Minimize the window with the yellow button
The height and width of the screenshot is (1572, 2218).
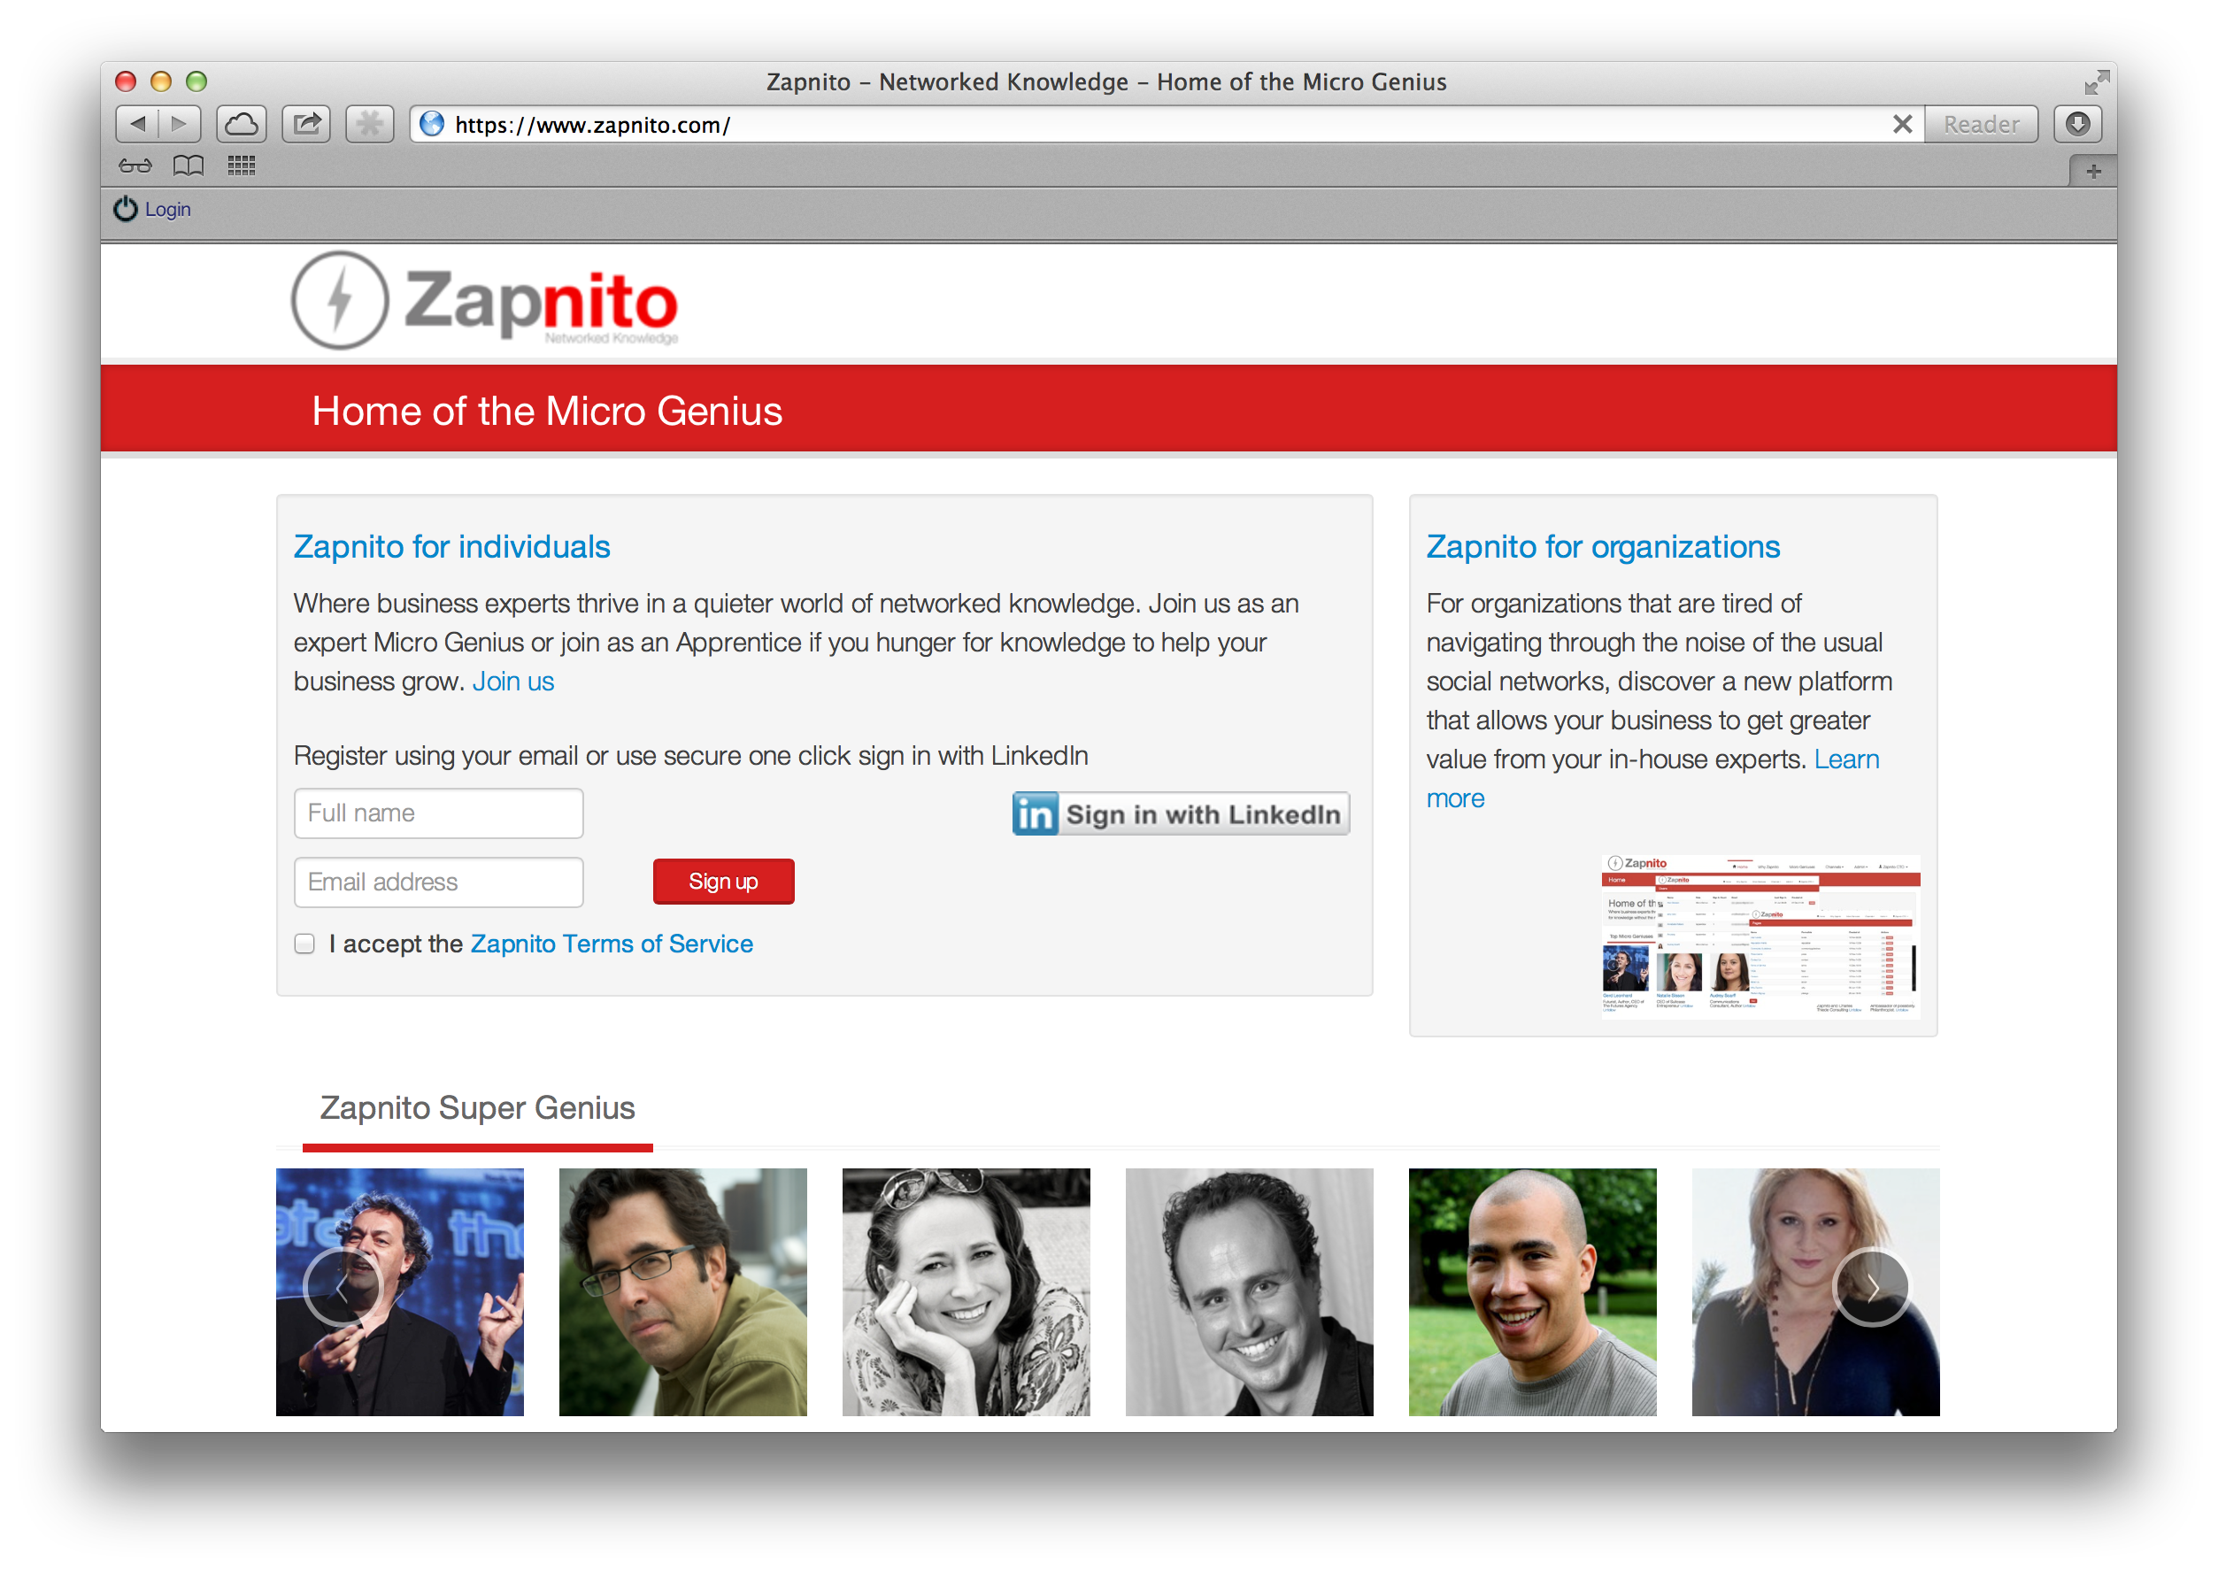[160, 81]
